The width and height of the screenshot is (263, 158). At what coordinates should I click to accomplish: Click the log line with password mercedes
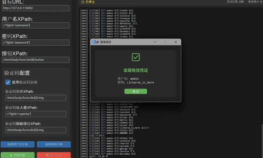click(x=108, y=154)
